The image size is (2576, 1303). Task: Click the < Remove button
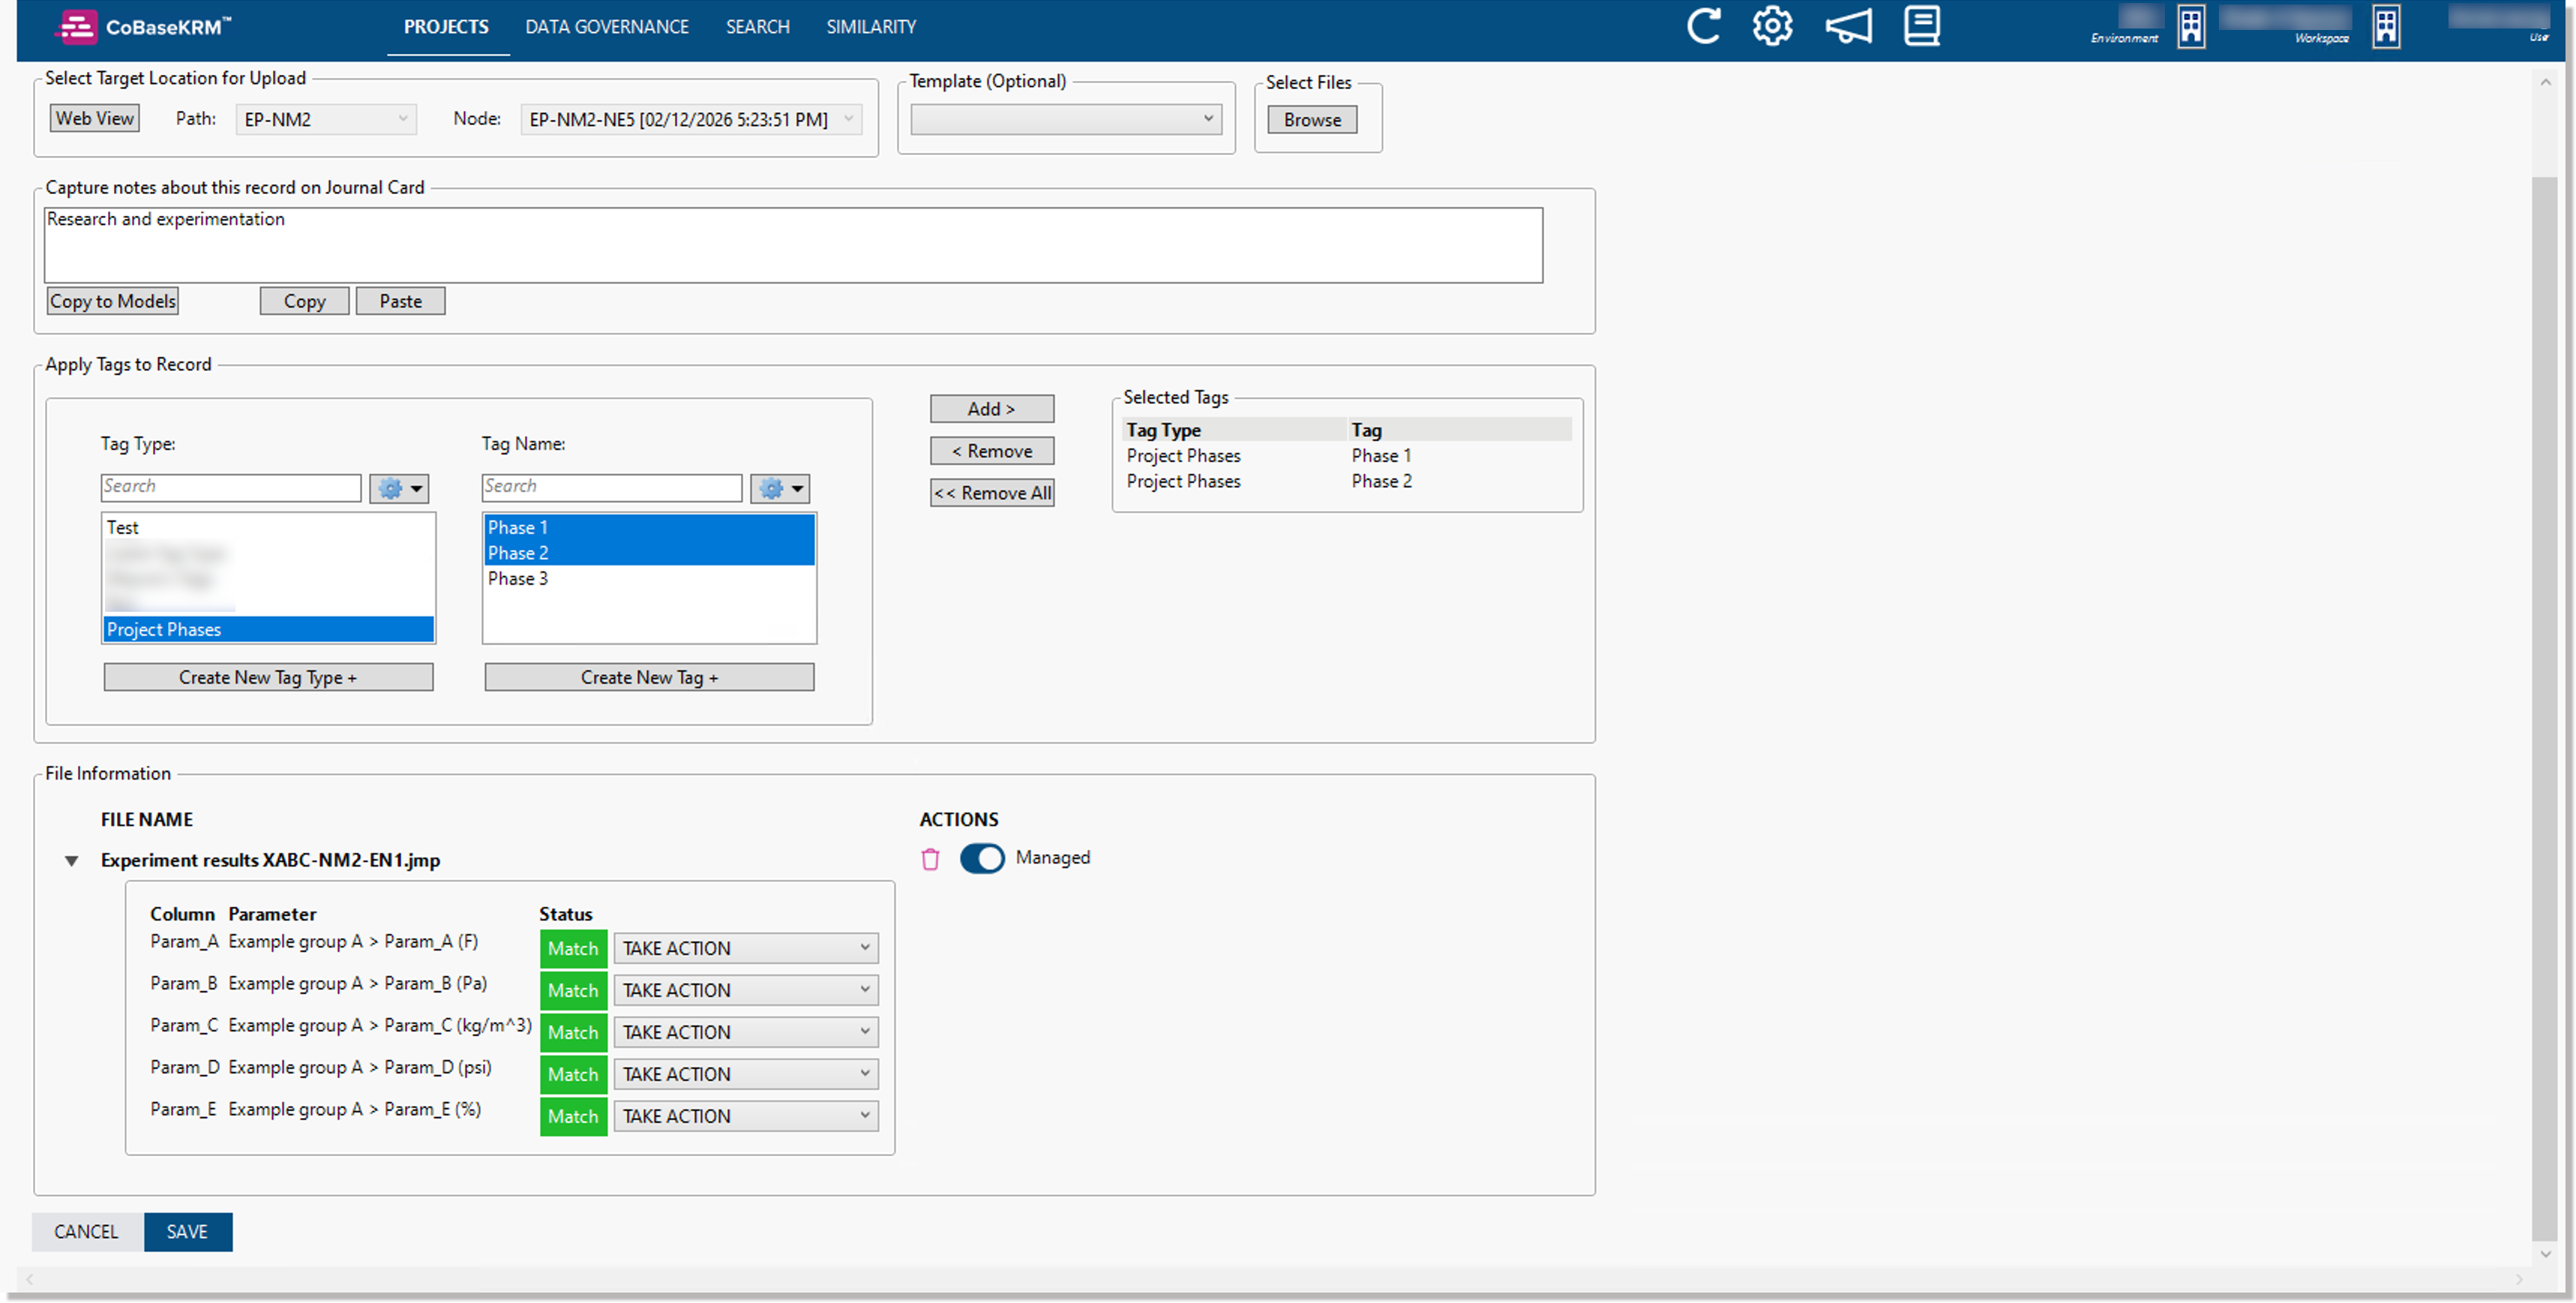coord(991,451)
